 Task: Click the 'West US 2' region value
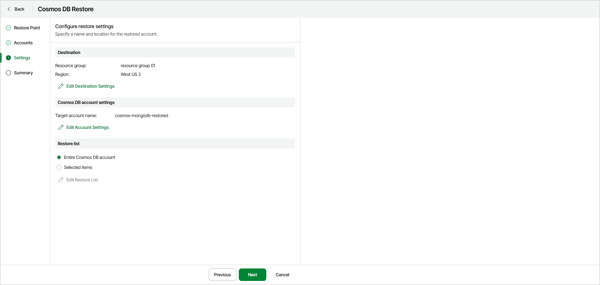(x=131, y=74)
